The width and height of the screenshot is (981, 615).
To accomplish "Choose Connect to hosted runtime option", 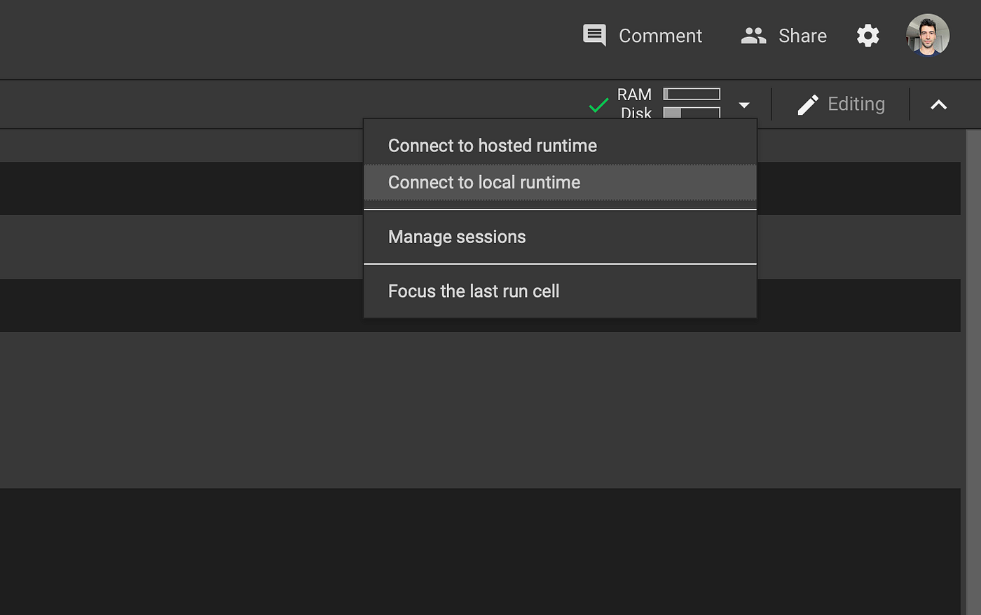I will coord(493,146).
